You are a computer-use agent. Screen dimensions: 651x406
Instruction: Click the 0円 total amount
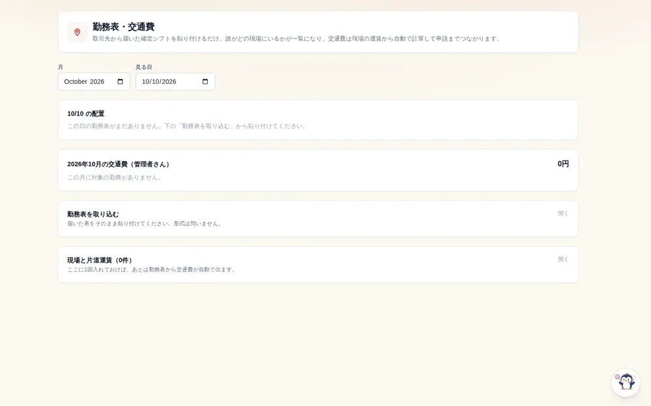pos(563,164)
